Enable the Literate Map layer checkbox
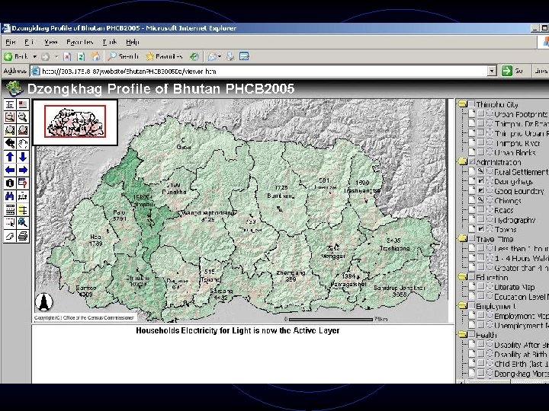The width and height of the screenshot is (549, 411). (481, 287)
